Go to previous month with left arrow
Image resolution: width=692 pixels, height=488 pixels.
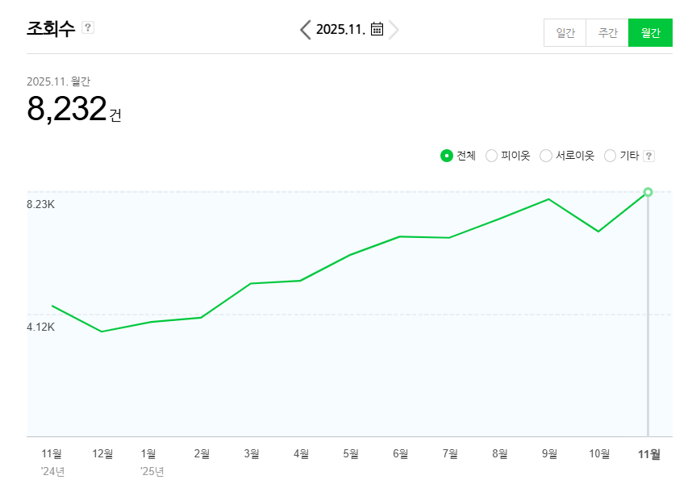[x=305, y=30]
